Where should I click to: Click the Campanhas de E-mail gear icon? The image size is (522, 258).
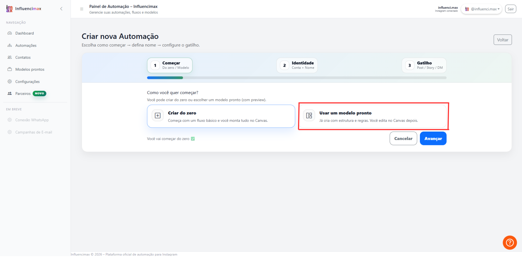point(10,132)
